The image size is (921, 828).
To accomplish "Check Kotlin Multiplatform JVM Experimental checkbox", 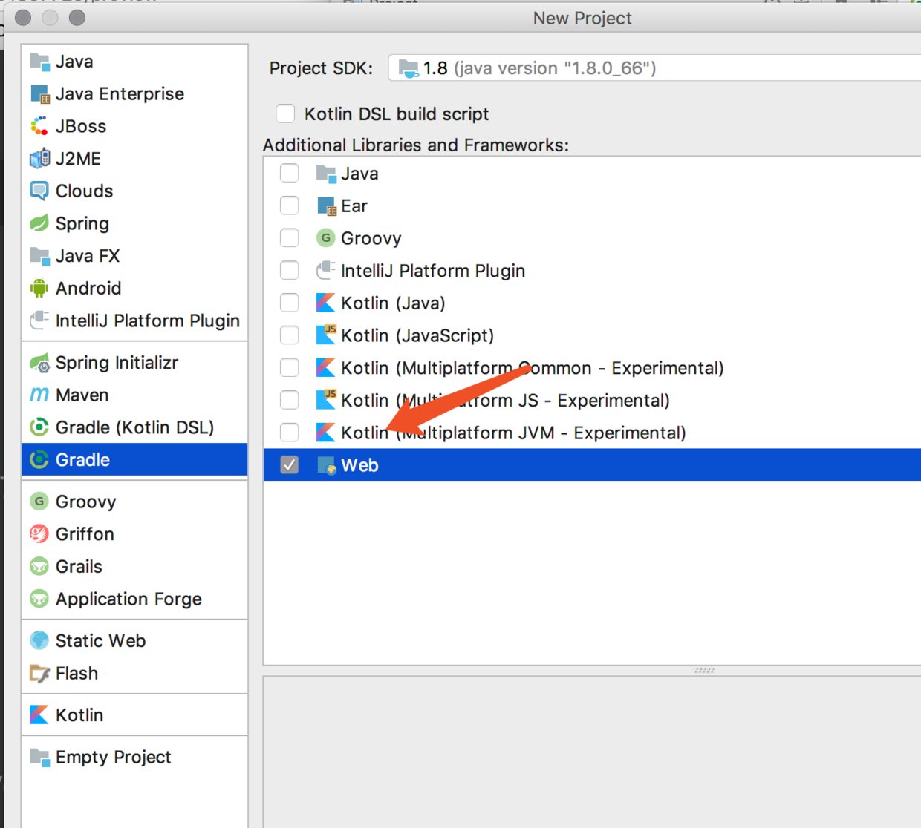I will pyautogui.click(x=290, y=433).
